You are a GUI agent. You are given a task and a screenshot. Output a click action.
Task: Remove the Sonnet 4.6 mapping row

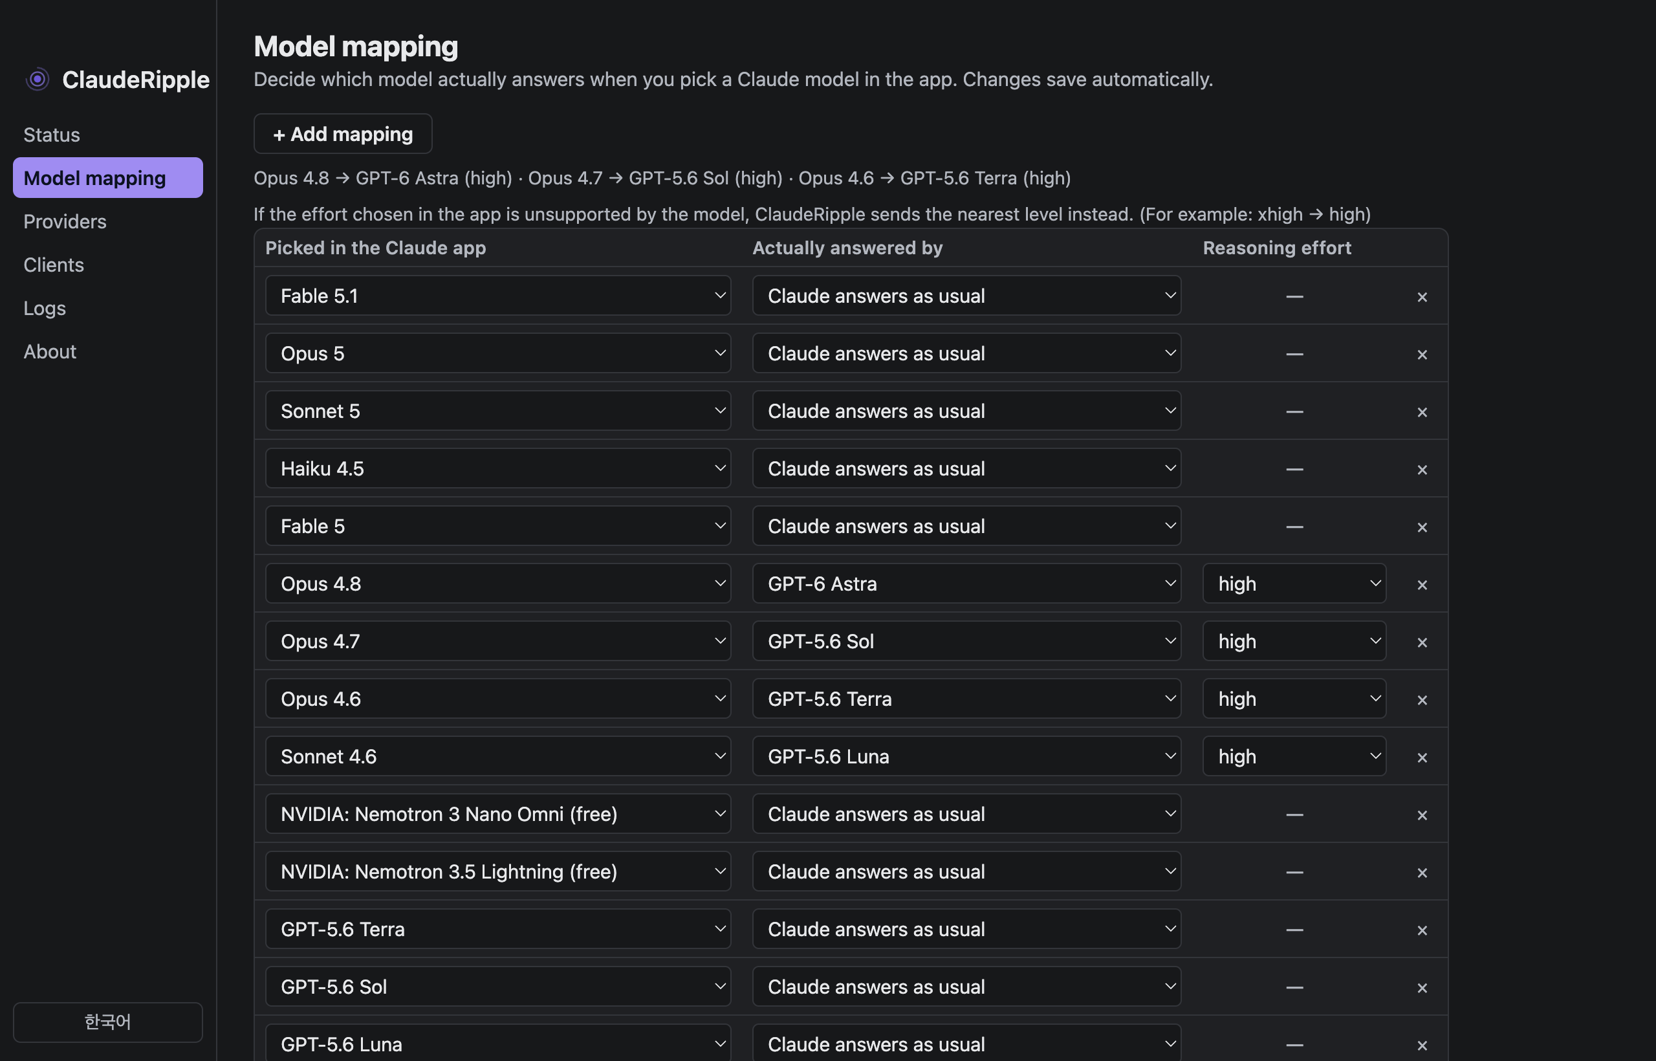click(x=1422, y=756)
